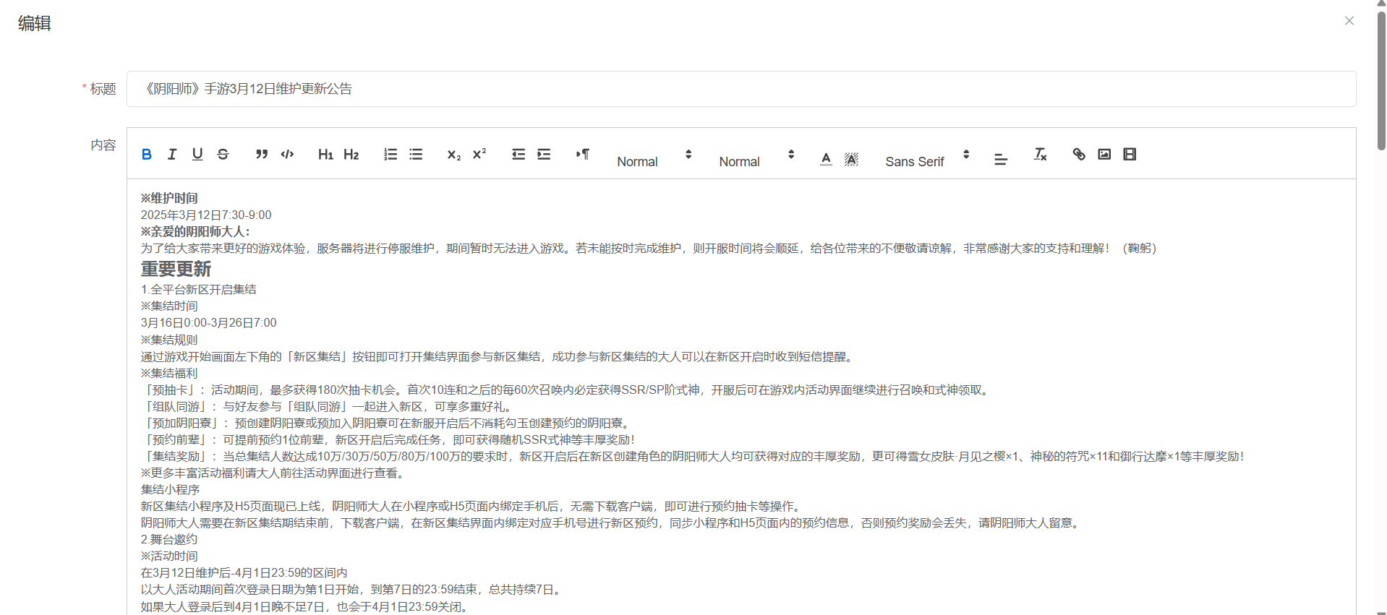Toggle underline formatting

pos(197,154)
